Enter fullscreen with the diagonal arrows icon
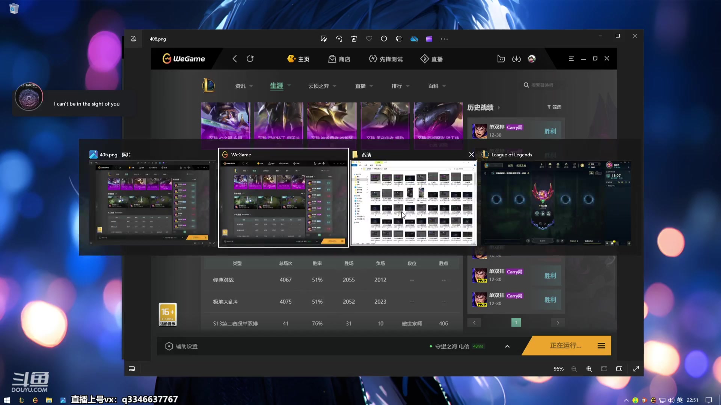Image resolution: width=721 pixels, height=405 pixels. tap(636, 369)
